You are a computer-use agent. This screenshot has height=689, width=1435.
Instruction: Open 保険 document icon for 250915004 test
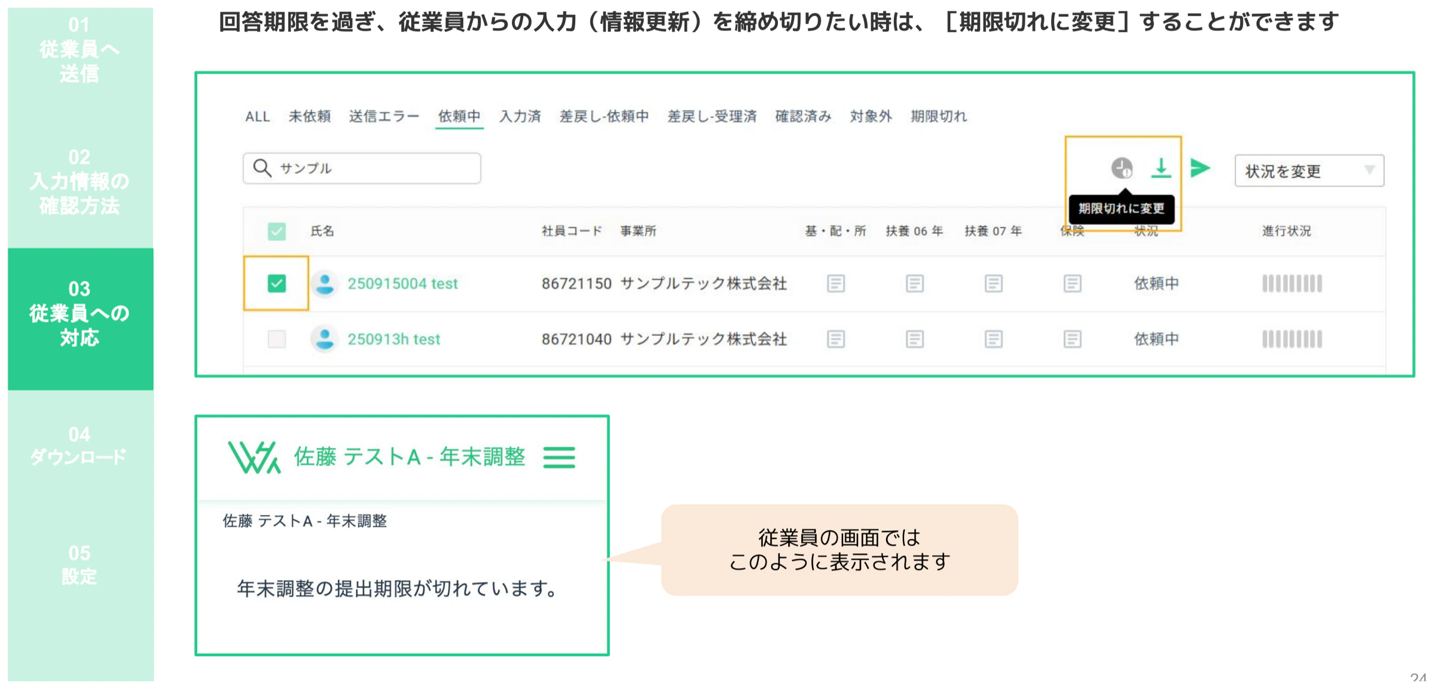[1072, 283]
